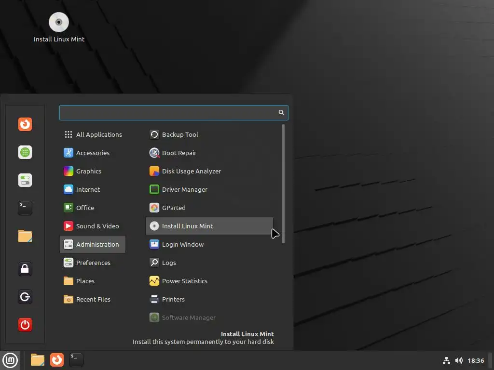Launch Terminal from the favorites sidebar

click(x=25, y=208)
